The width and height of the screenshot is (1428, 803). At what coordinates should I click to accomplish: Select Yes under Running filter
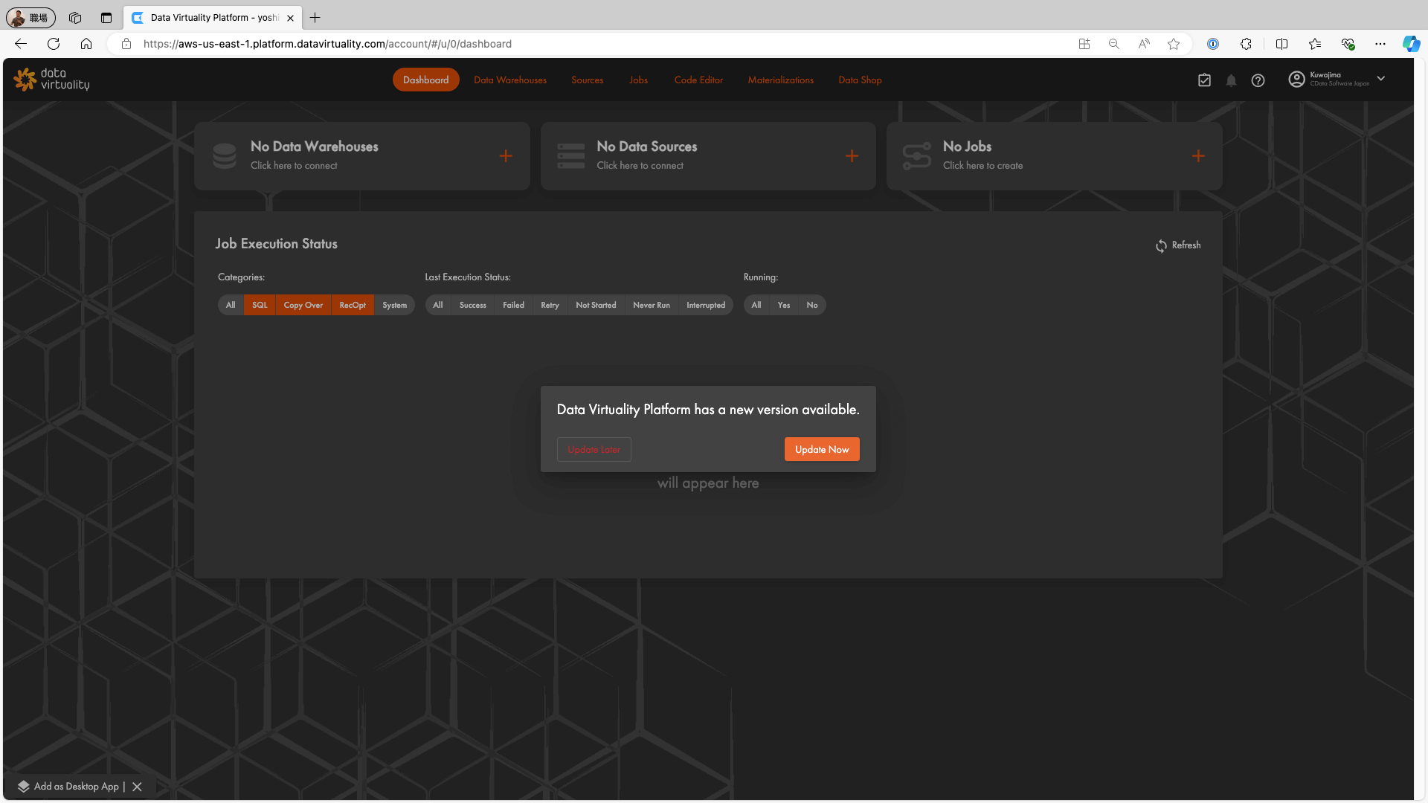(x=784, y=305)
